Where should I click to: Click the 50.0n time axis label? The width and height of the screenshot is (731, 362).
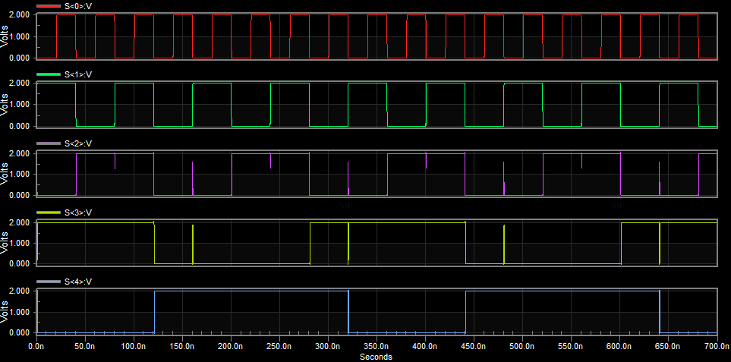(85, 347)
